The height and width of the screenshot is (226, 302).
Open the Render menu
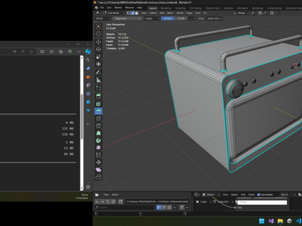[x=118, y=8]
